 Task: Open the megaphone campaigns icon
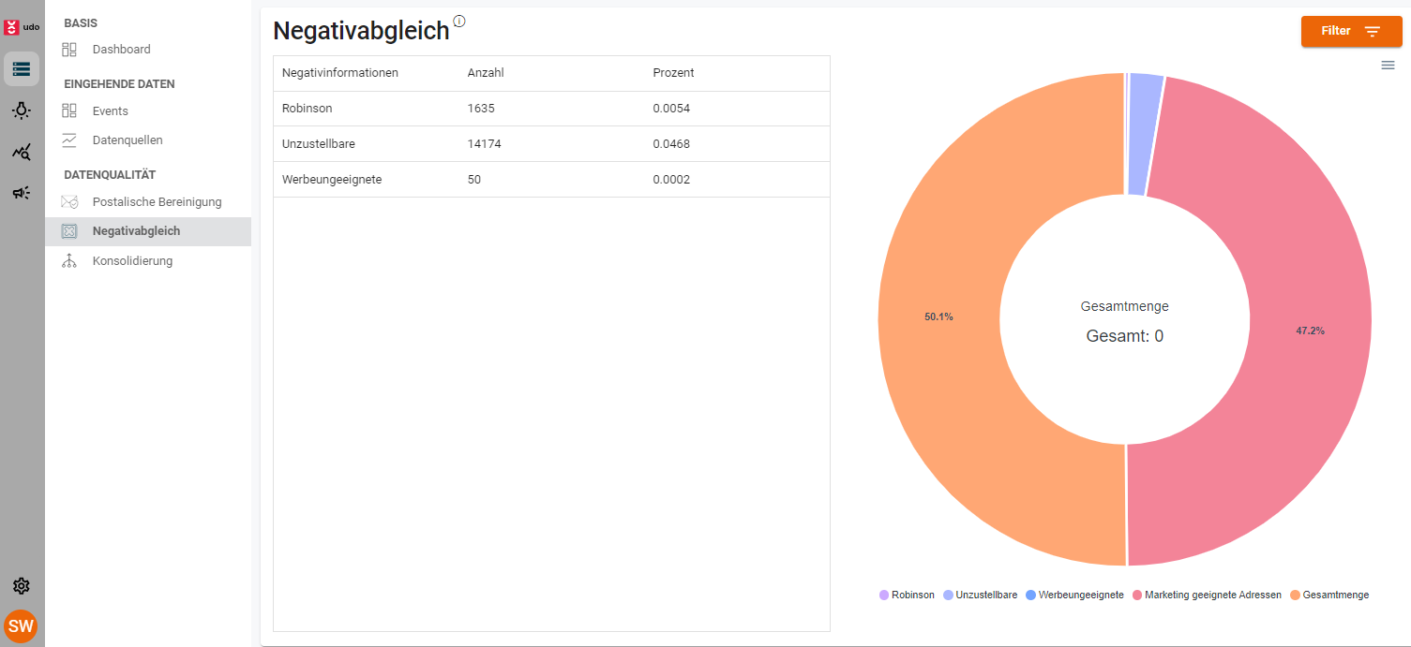pos(22,193)
